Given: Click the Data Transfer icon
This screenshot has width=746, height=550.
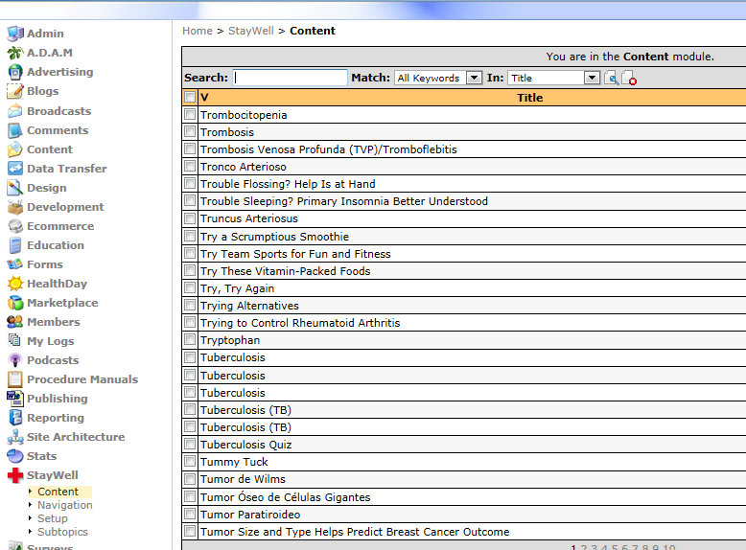Looking at the screenshot, I should [14, 169].
